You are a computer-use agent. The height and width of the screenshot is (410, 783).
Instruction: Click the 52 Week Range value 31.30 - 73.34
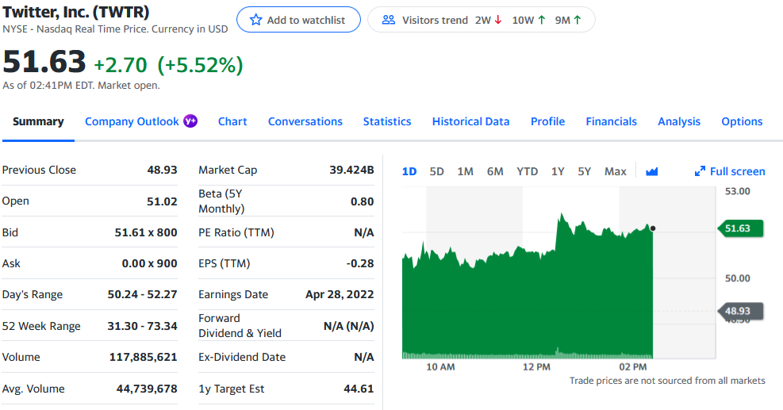pos(142,326)
